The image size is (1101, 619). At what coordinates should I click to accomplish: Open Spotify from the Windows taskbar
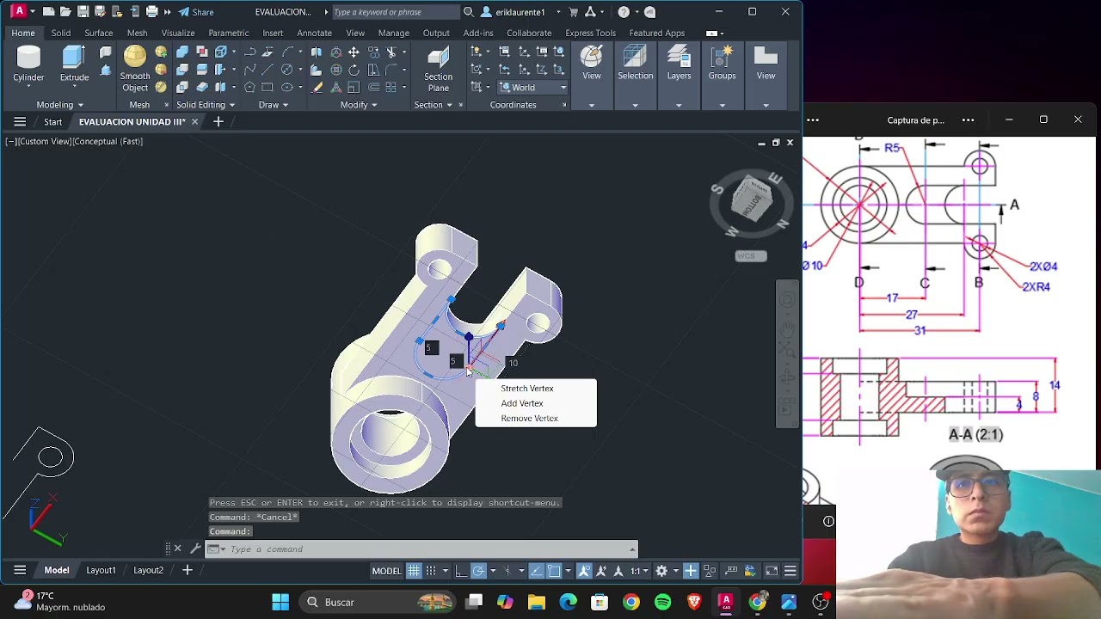tap(662, 602)
